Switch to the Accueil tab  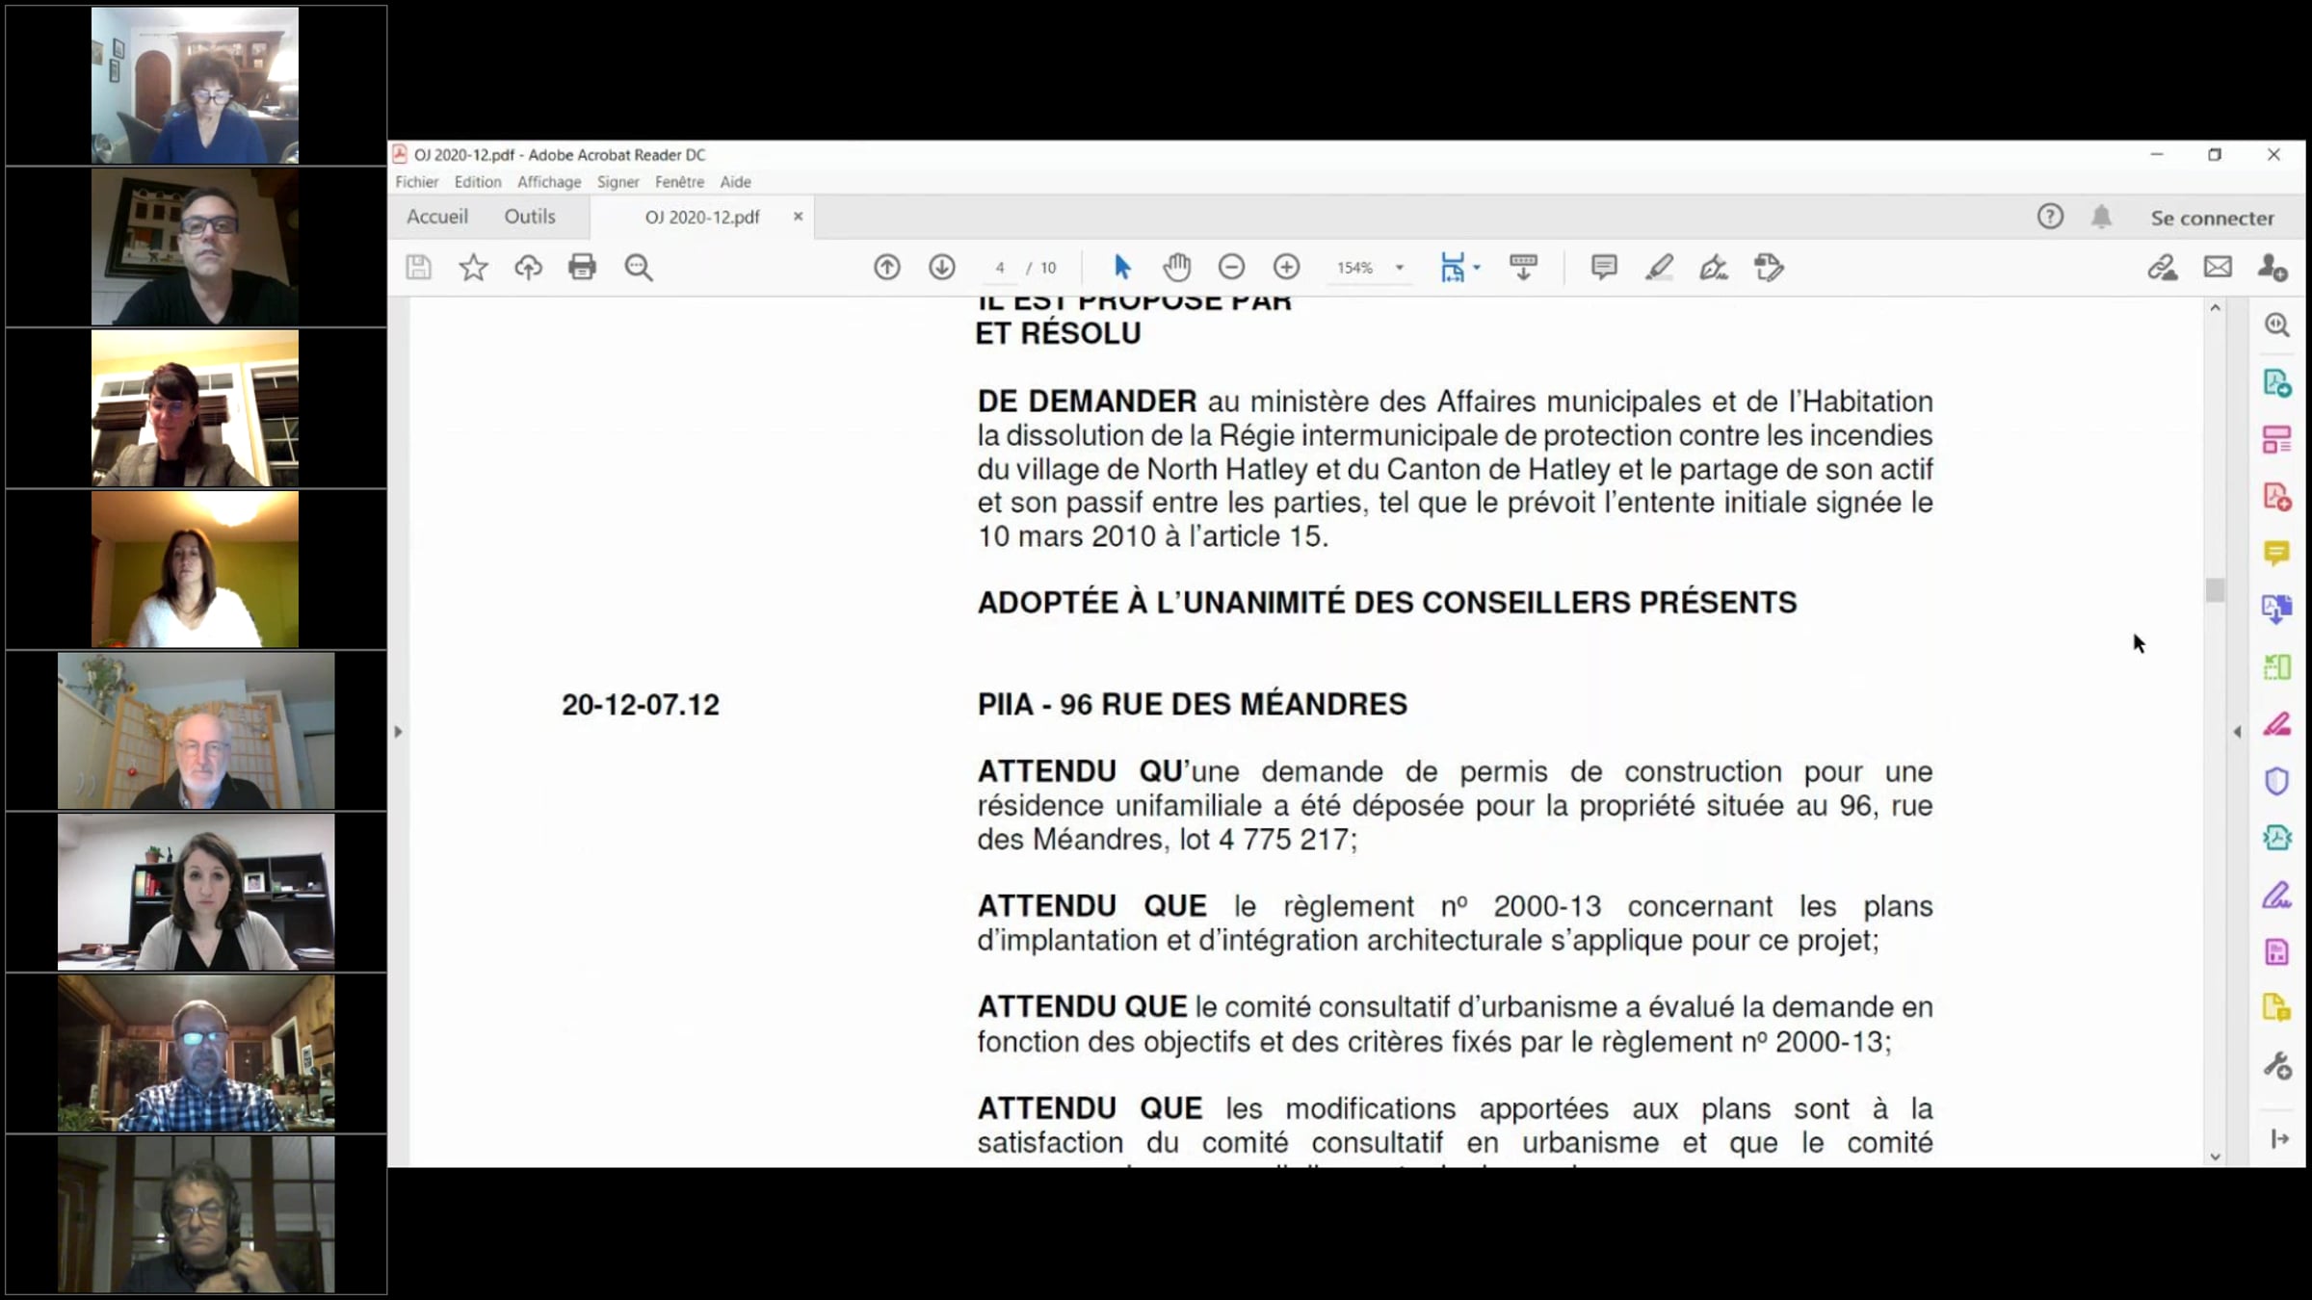pos(437,217)
